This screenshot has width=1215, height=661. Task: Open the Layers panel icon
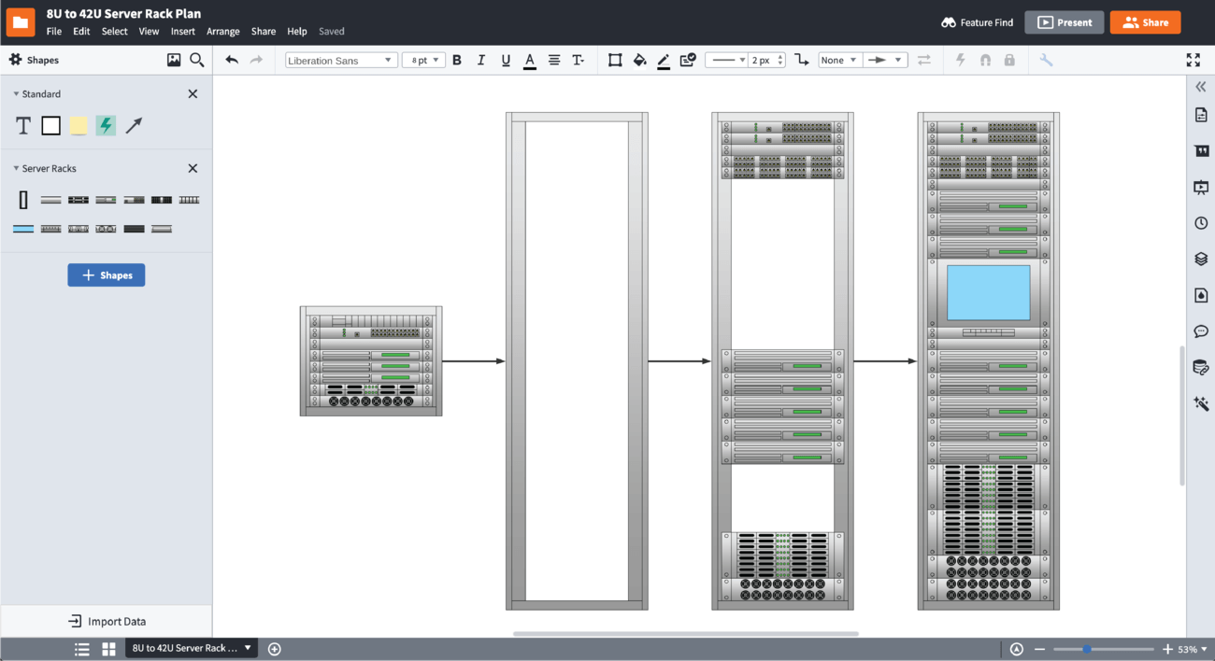point(1201,259)
